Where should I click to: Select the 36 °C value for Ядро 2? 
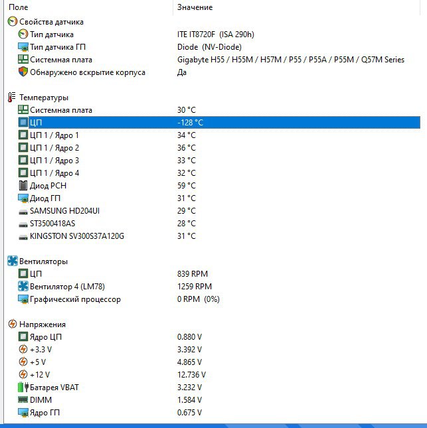coord(187,148)
